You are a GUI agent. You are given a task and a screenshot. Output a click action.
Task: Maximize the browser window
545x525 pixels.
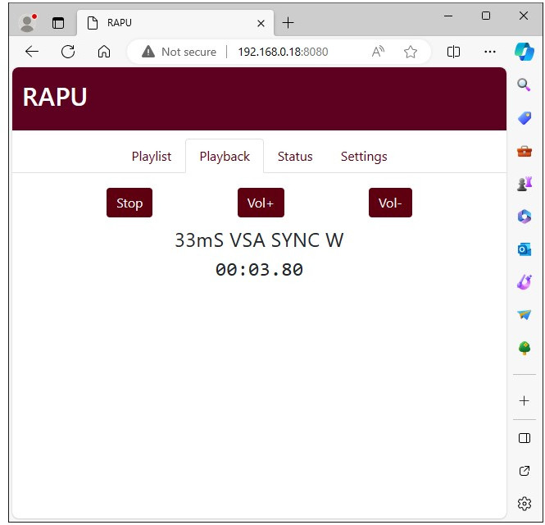[x=486, y=16]
